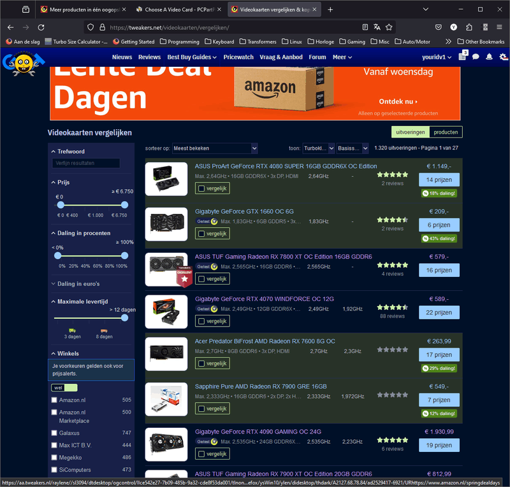Open the messages speech bubble icon
This screenshot has height=487, width=510.
coord(476,57)
